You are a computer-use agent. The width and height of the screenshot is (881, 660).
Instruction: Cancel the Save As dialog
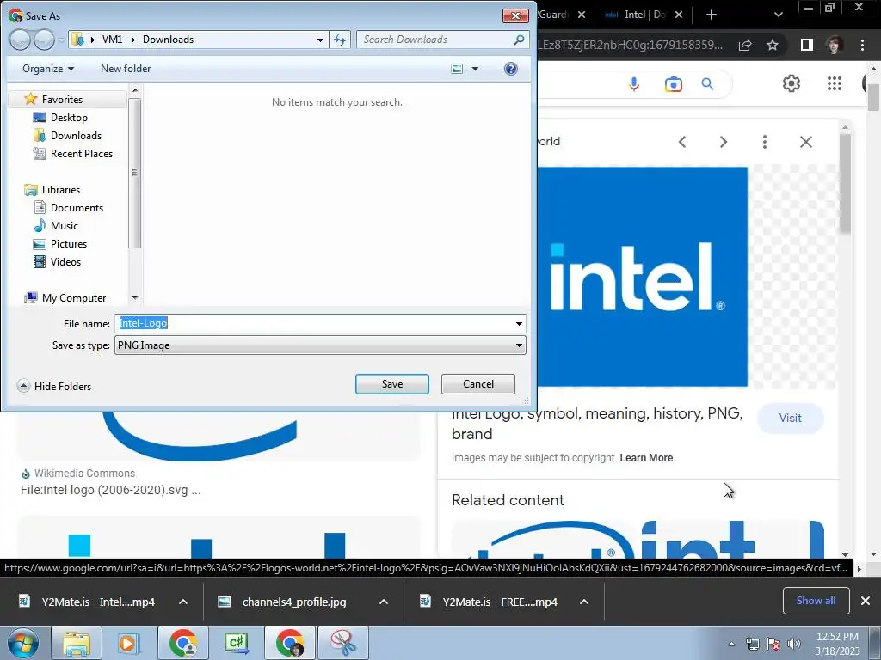tap(478, 384)
